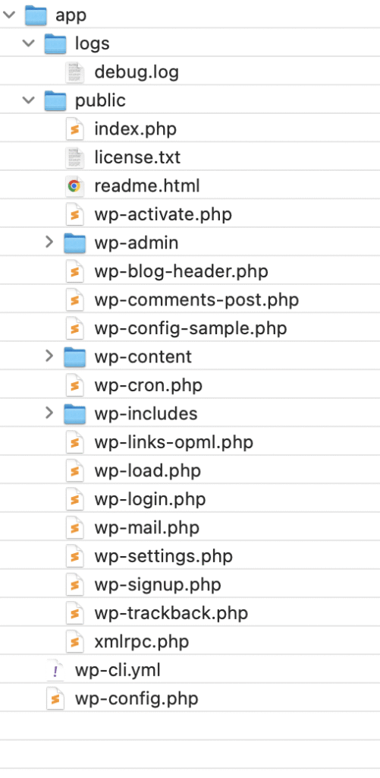The width and height of the screenshot is (380, 778).
Task: Expand the wp-content folder arrow
Action: pos(49,356)
